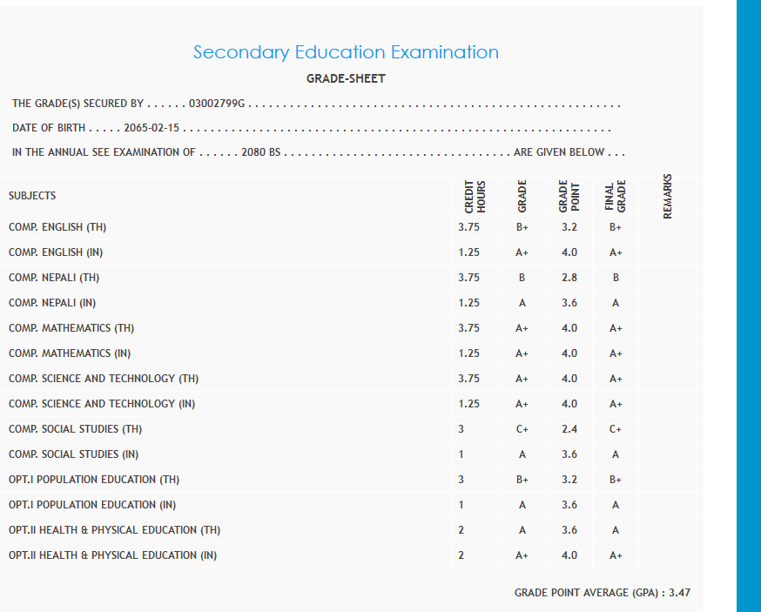761x612 pixels.
Task: Click the exam year 2080 BS
Action: 260,152
